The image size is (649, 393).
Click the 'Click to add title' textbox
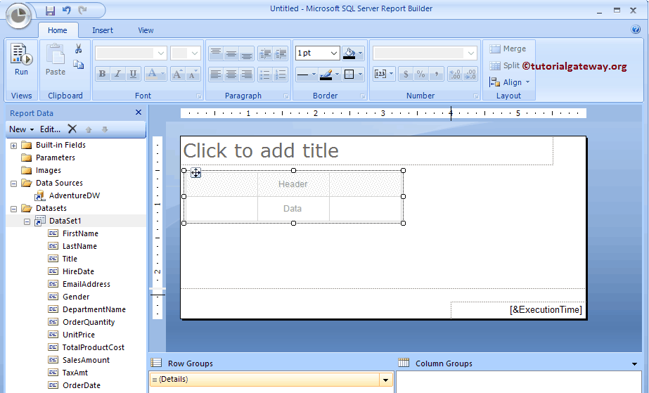(x=367, y=150)
